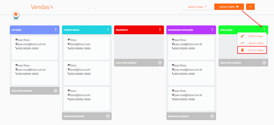This screenshot has height=125, width=274.
Task: Click NOVA OPORTUNIDADE label in Aguardando Aprovação column
Action: tap(178, 116)
